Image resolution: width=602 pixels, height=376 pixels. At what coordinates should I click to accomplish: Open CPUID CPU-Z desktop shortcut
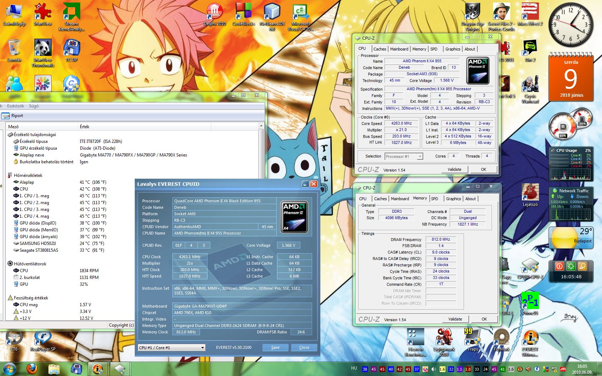coord(530,269)
